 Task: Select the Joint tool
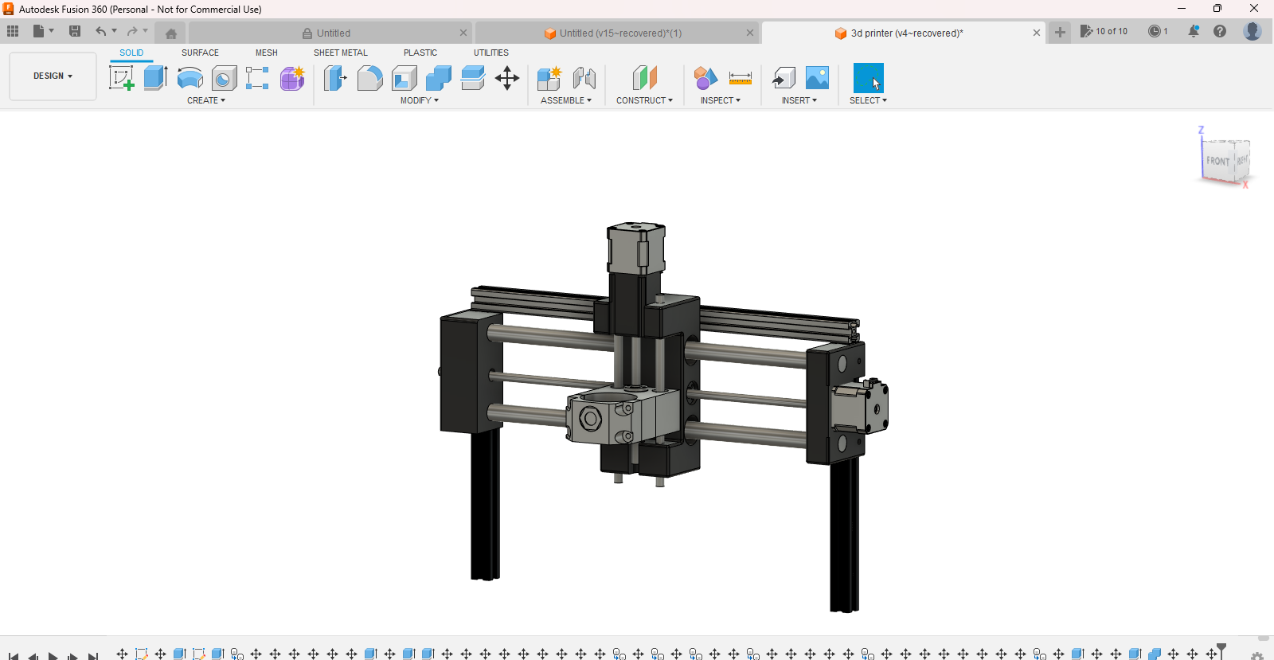click(x=584, y=78)
